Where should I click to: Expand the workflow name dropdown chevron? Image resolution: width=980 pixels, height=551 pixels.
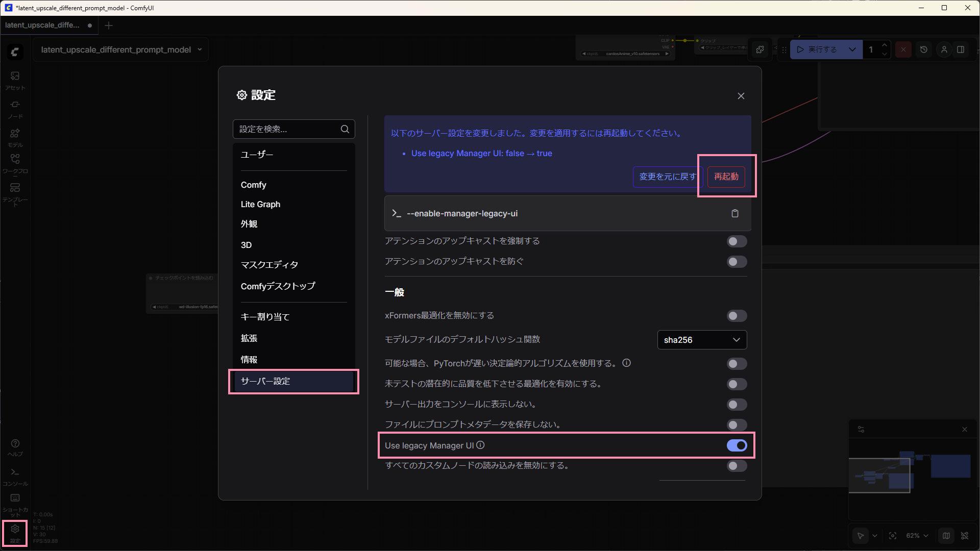pyautogui.click(x=200, y=49)
